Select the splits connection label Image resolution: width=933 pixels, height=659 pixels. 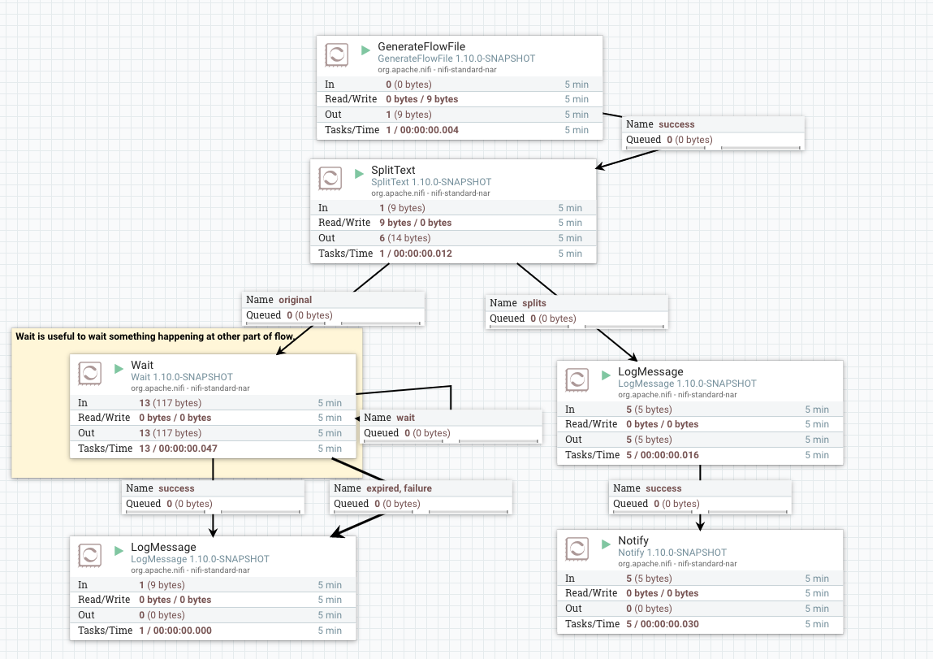(x=577, y=310)
